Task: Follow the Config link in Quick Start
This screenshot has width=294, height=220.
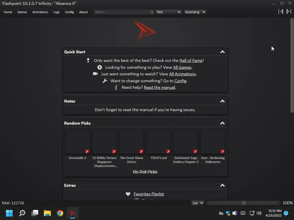Action: 180,81
